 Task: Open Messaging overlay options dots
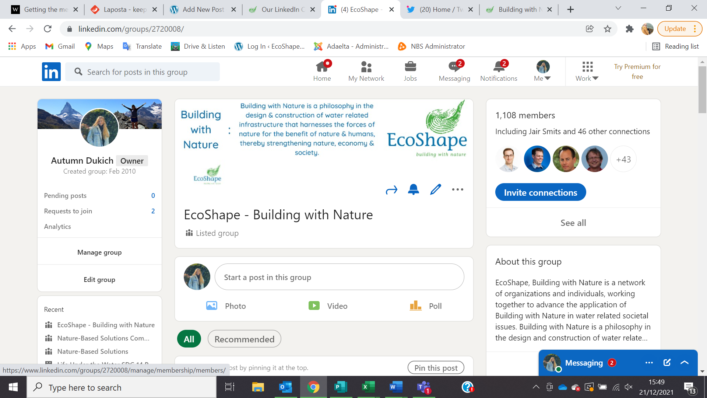coord(649,363)
